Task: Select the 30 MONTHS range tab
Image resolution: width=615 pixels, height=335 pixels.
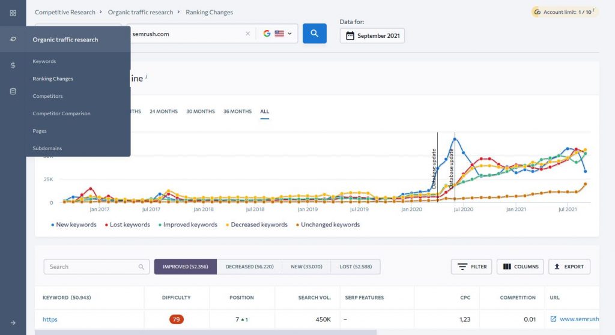Action: point(201,112)
